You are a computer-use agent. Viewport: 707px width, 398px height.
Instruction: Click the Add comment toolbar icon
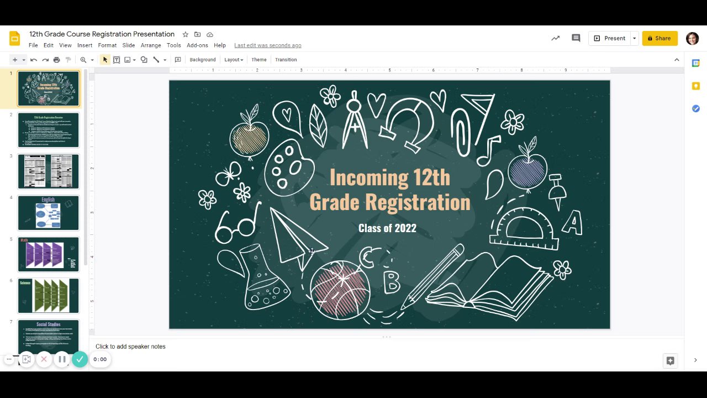[178, 60]
